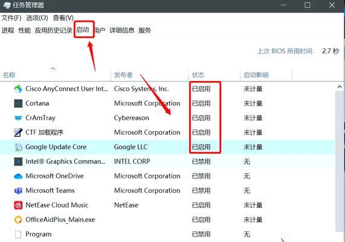Click the 2.7 秒 BIOS time value
Viewport: 345px width, 242px height.
[330, 51]
